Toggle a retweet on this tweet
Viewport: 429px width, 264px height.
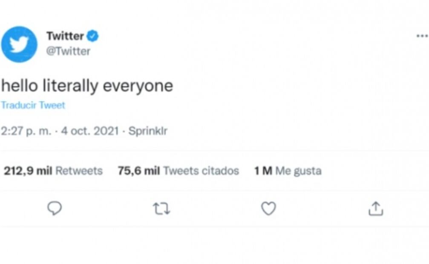[161, 209]
